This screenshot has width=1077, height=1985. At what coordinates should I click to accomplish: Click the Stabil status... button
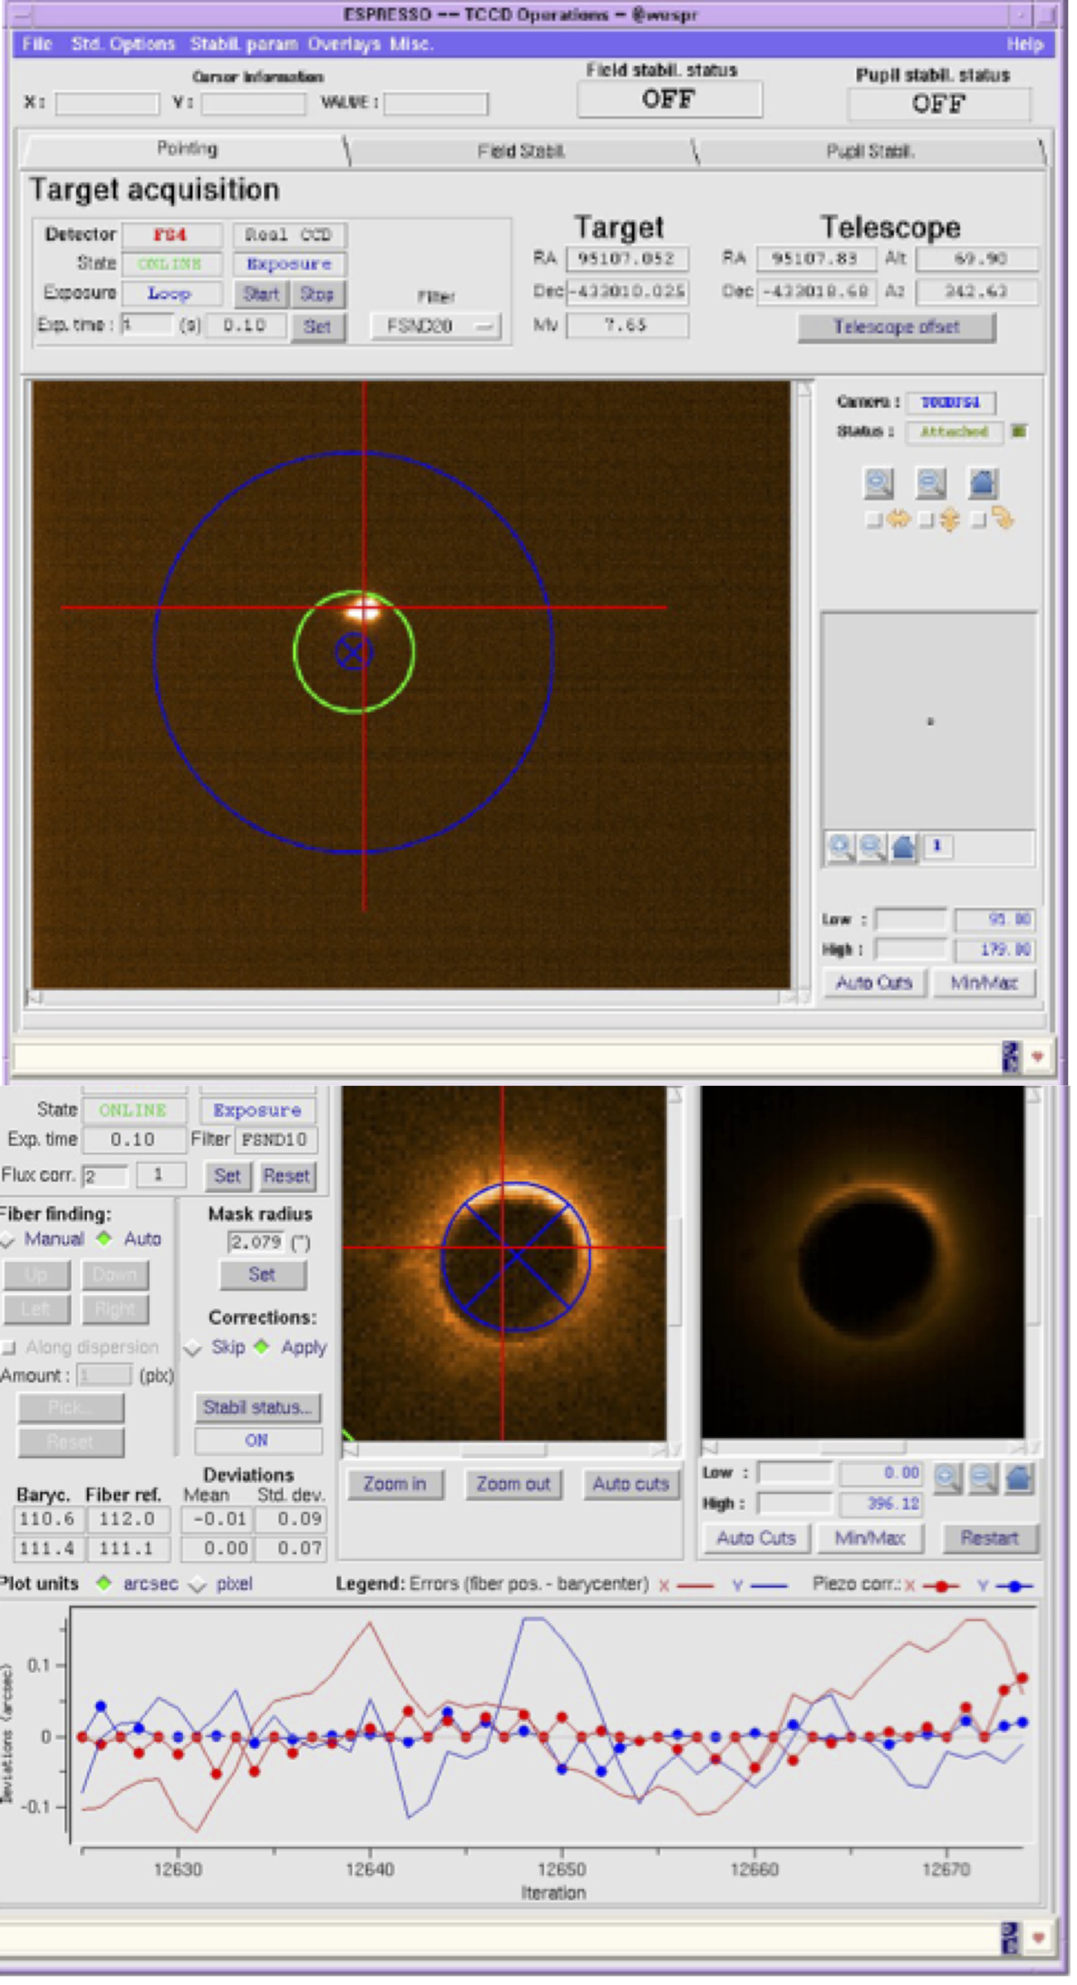(x=258, y=1407)
